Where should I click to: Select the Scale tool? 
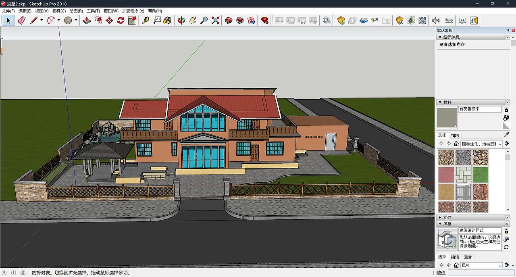coord(132,20)
